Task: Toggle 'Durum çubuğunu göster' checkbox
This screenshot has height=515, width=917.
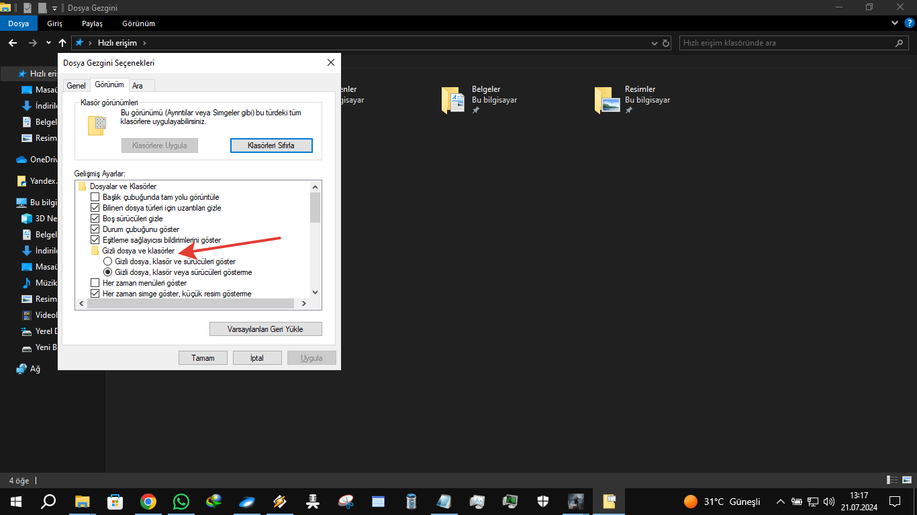Action: pyautogui.click(x=95, y=229)
